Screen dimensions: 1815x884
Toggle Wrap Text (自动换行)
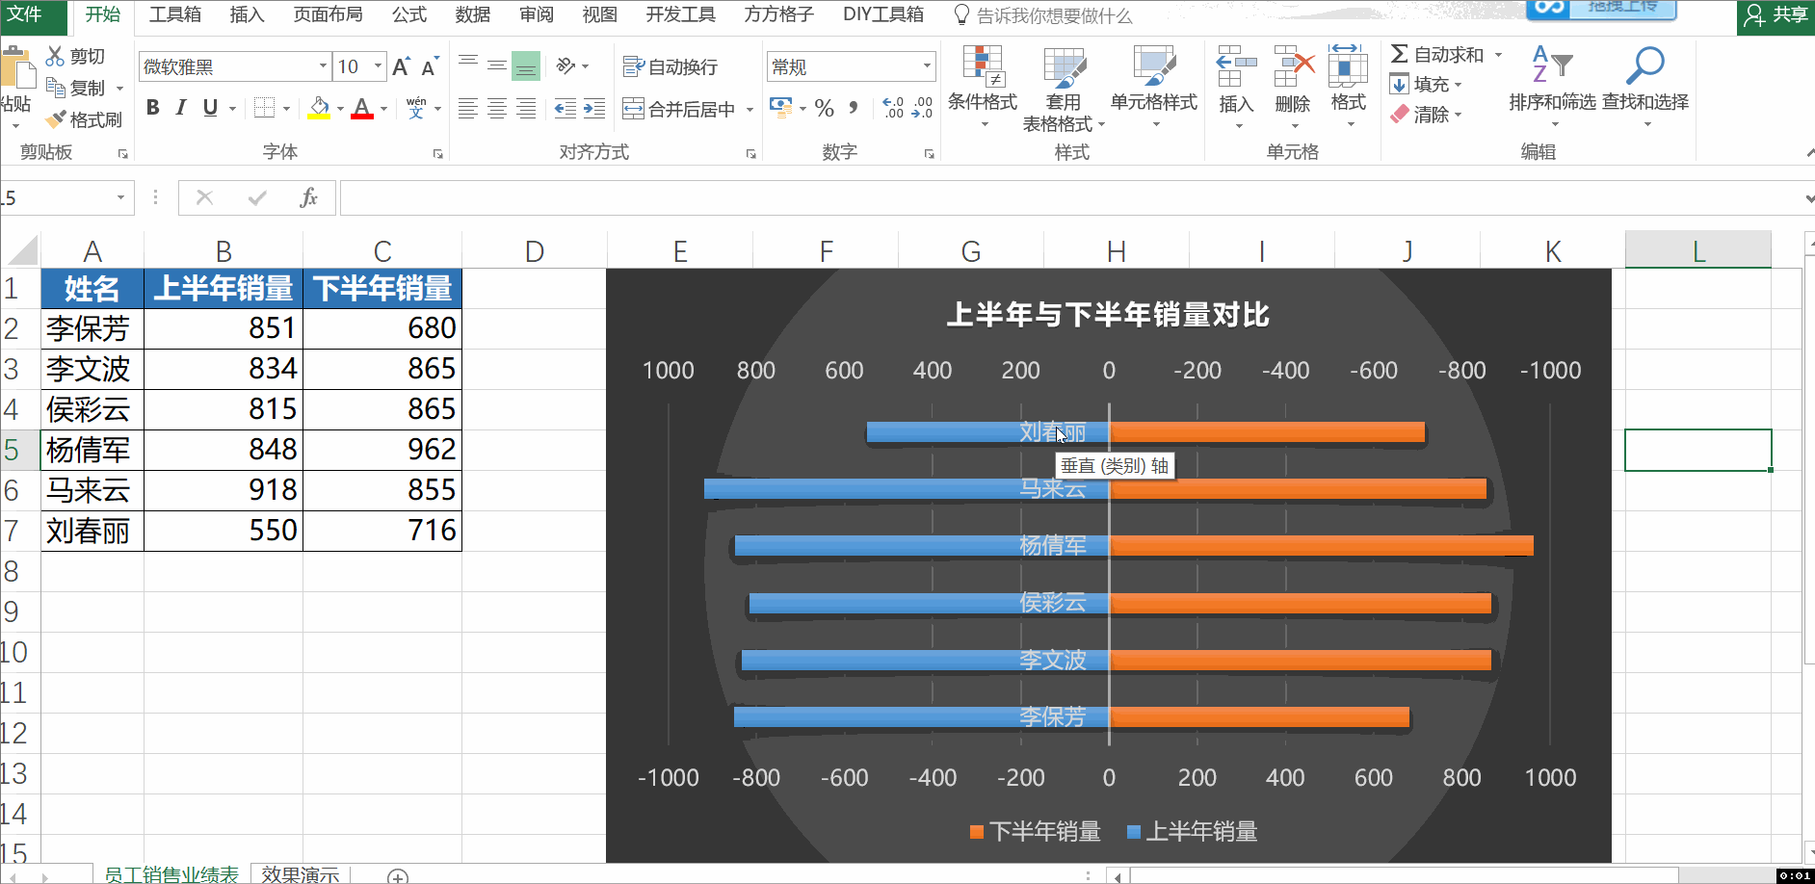point(671,66)
